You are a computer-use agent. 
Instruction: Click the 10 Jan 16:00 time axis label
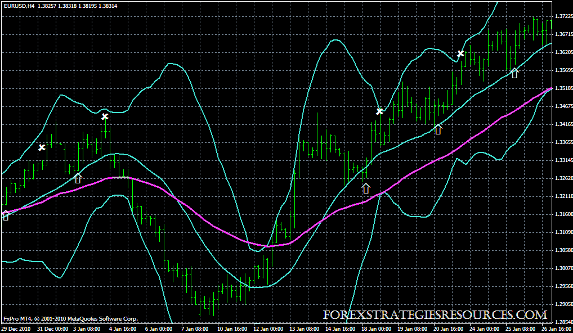(233, 329)
